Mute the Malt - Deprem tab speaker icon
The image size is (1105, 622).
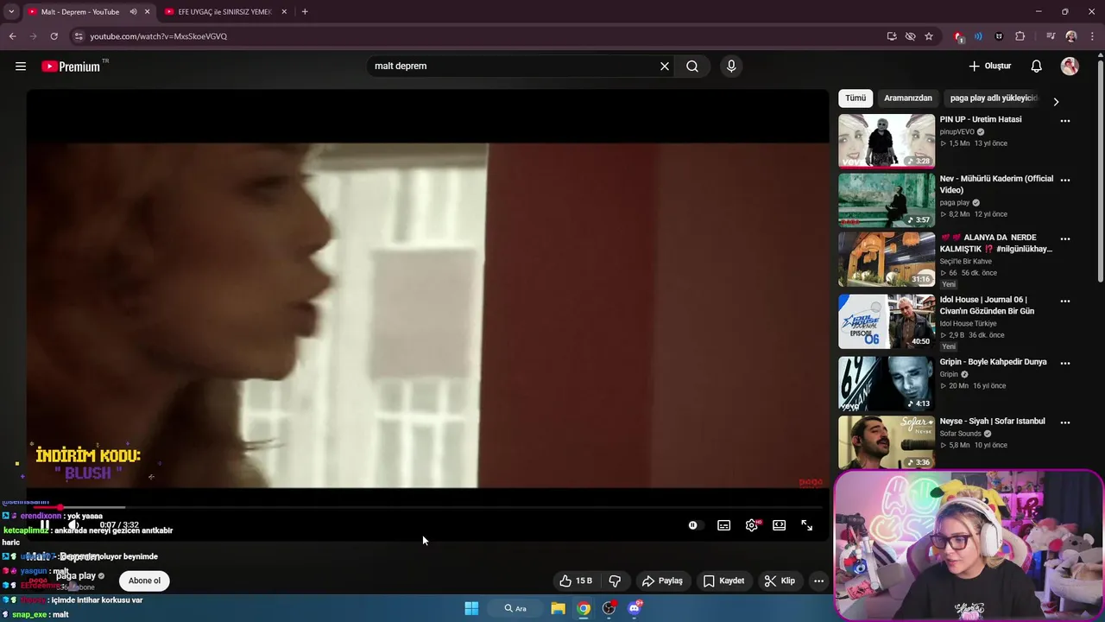(133, 12)
